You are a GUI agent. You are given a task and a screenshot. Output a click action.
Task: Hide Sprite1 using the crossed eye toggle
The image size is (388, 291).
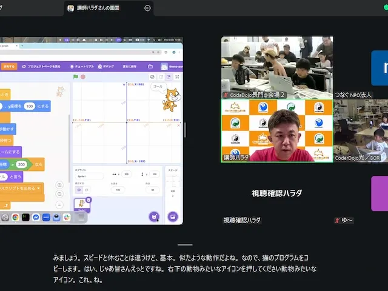pos(86,190)
